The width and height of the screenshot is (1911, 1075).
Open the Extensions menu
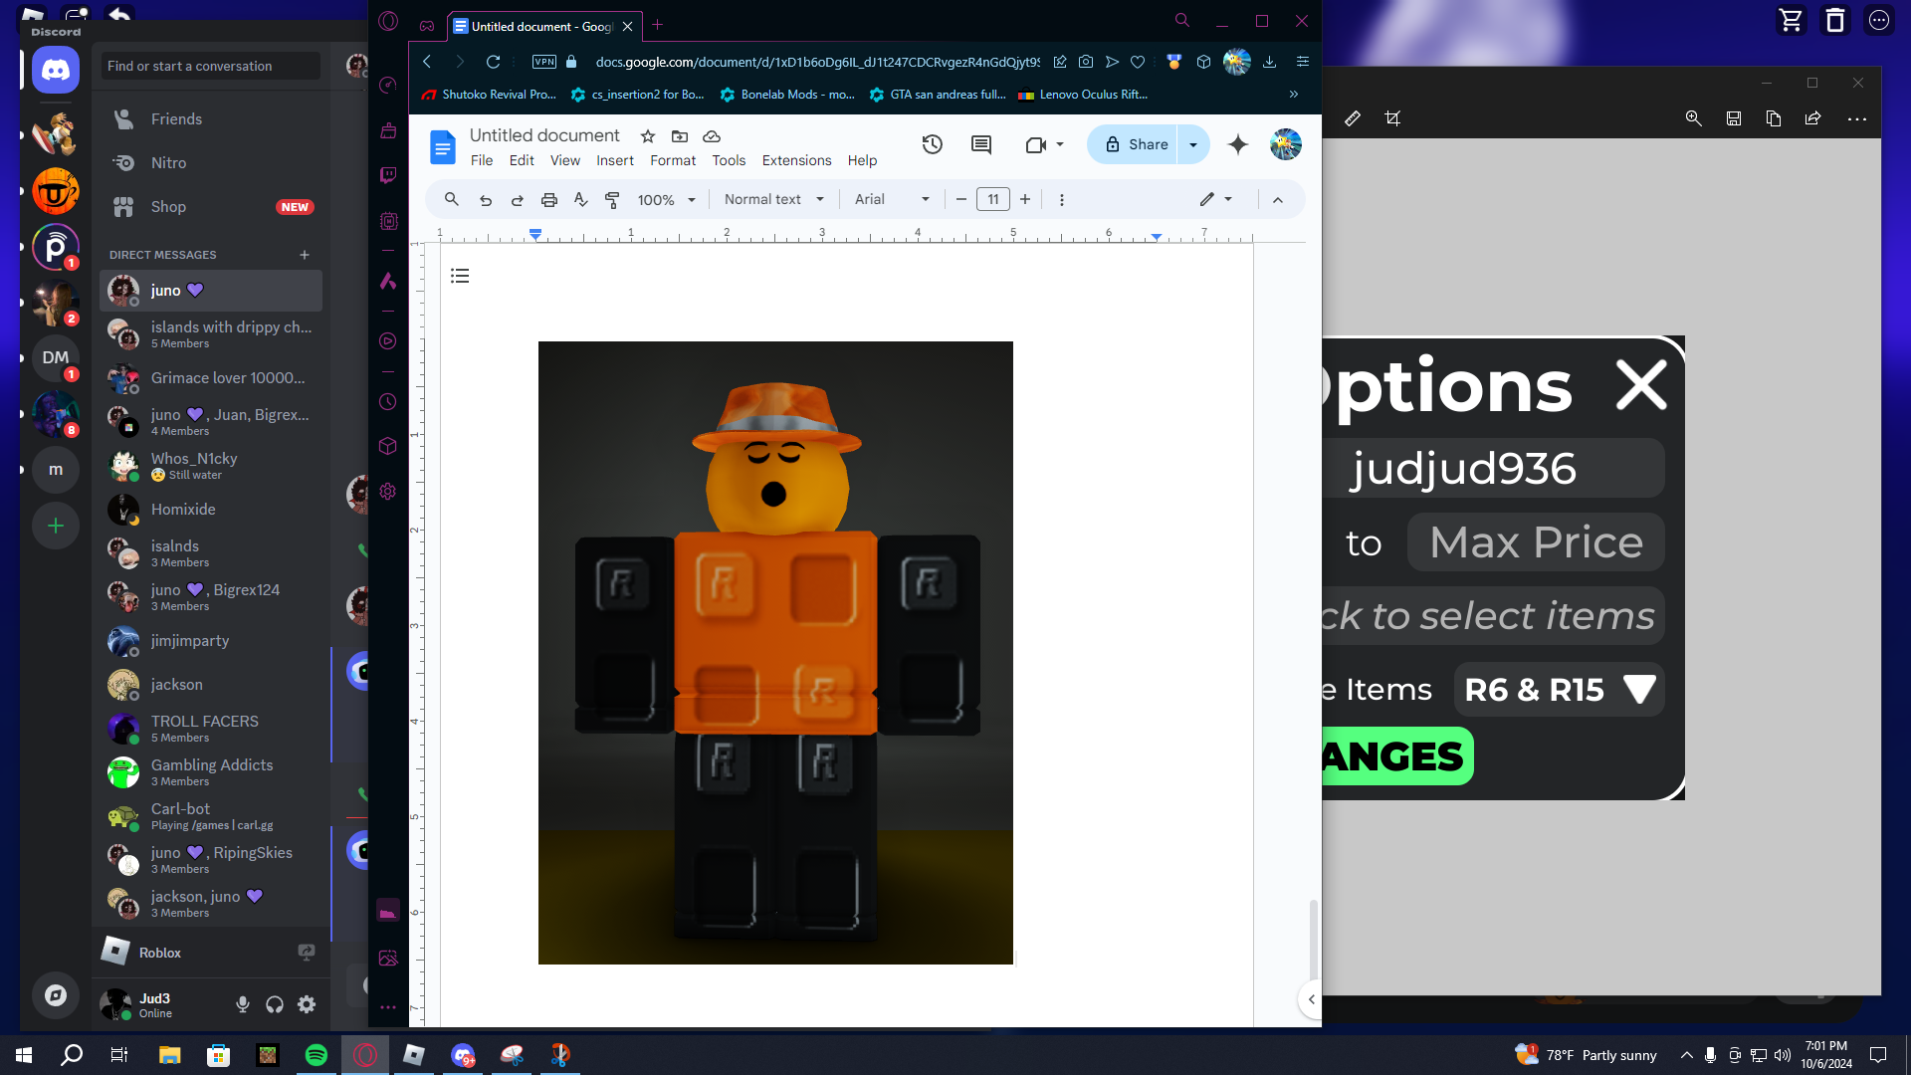pos(796,160)
